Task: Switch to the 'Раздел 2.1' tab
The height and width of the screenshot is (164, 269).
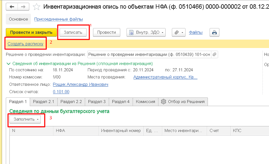Action: 43,102
